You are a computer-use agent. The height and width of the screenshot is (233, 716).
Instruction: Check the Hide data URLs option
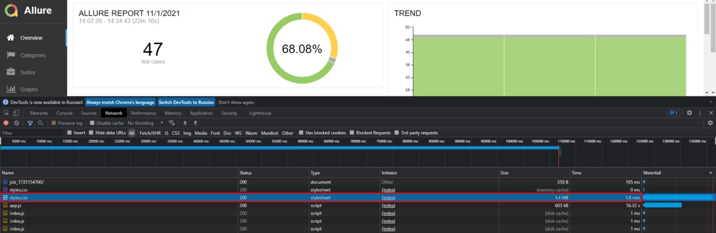click(x=92, y=133)
